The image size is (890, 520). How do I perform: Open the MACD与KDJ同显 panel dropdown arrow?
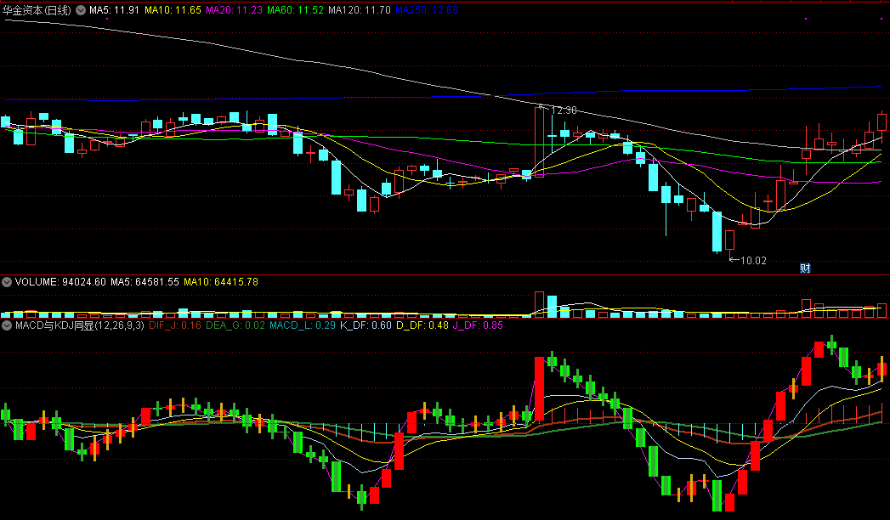[x=7, y=325]
